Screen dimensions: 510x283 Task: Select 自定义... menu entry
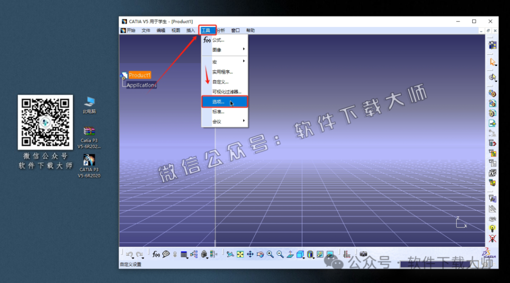pyautogui.click(x=225, y=82)
